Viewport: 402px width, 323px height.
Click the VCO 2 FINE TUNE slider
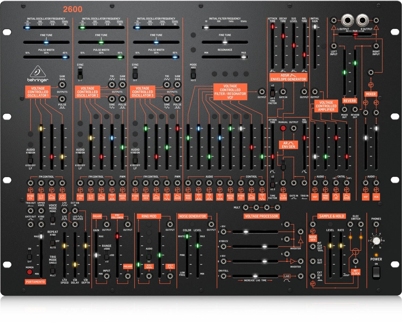101,42
